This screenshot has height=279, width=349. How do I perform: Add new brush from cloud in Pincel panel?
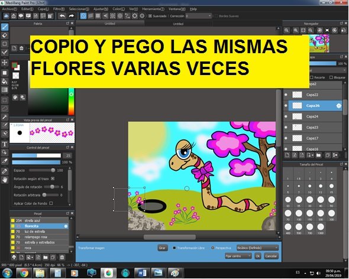tap(14, 257)
